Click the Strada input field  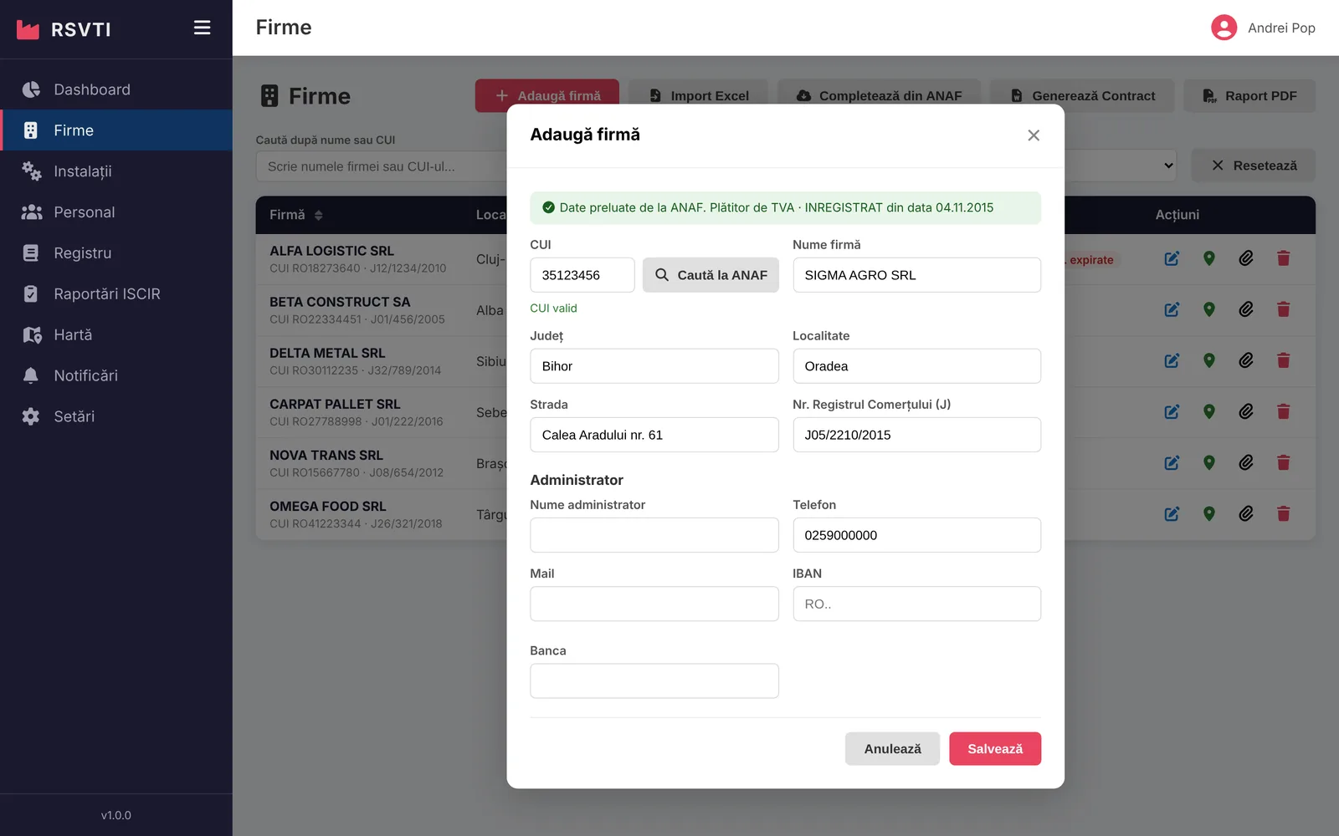click(654, 435)
